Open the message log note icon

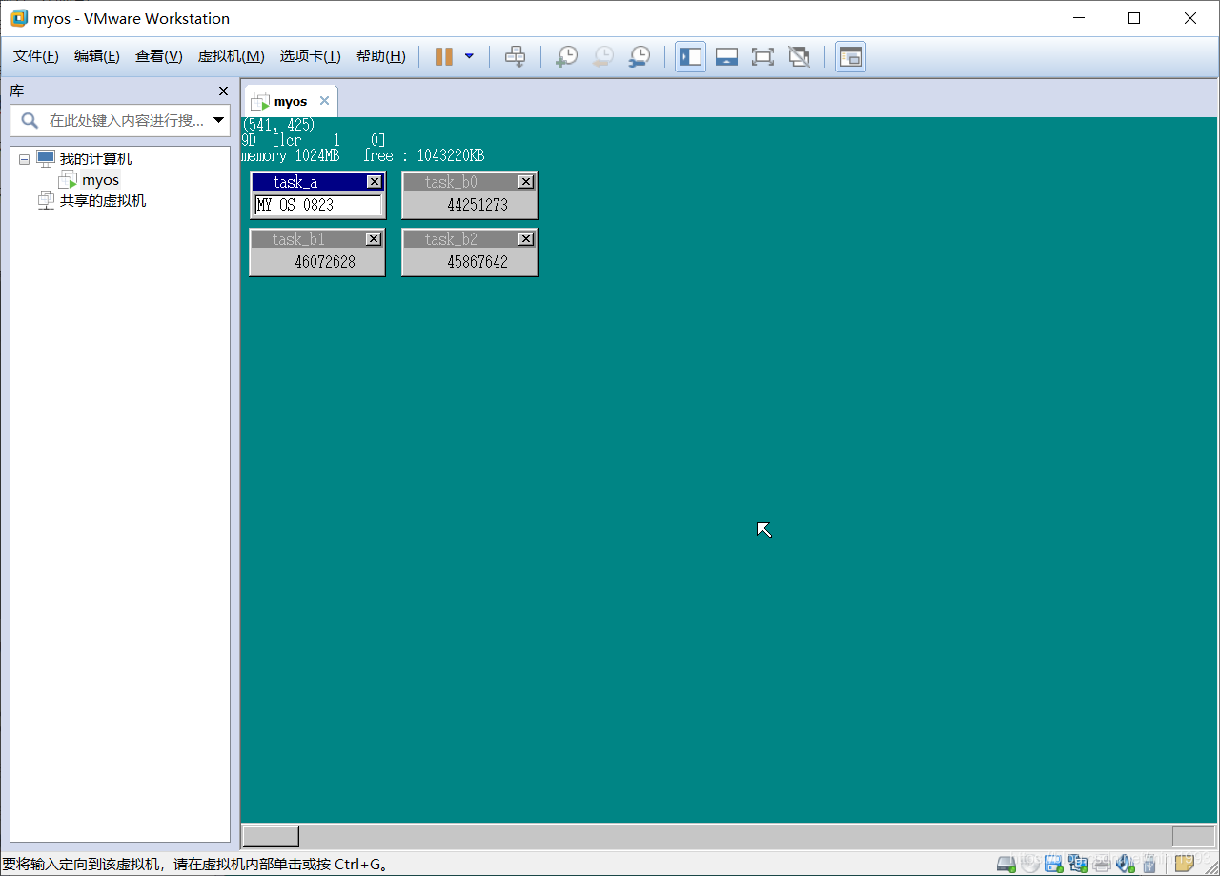(x=1185, y=864)
